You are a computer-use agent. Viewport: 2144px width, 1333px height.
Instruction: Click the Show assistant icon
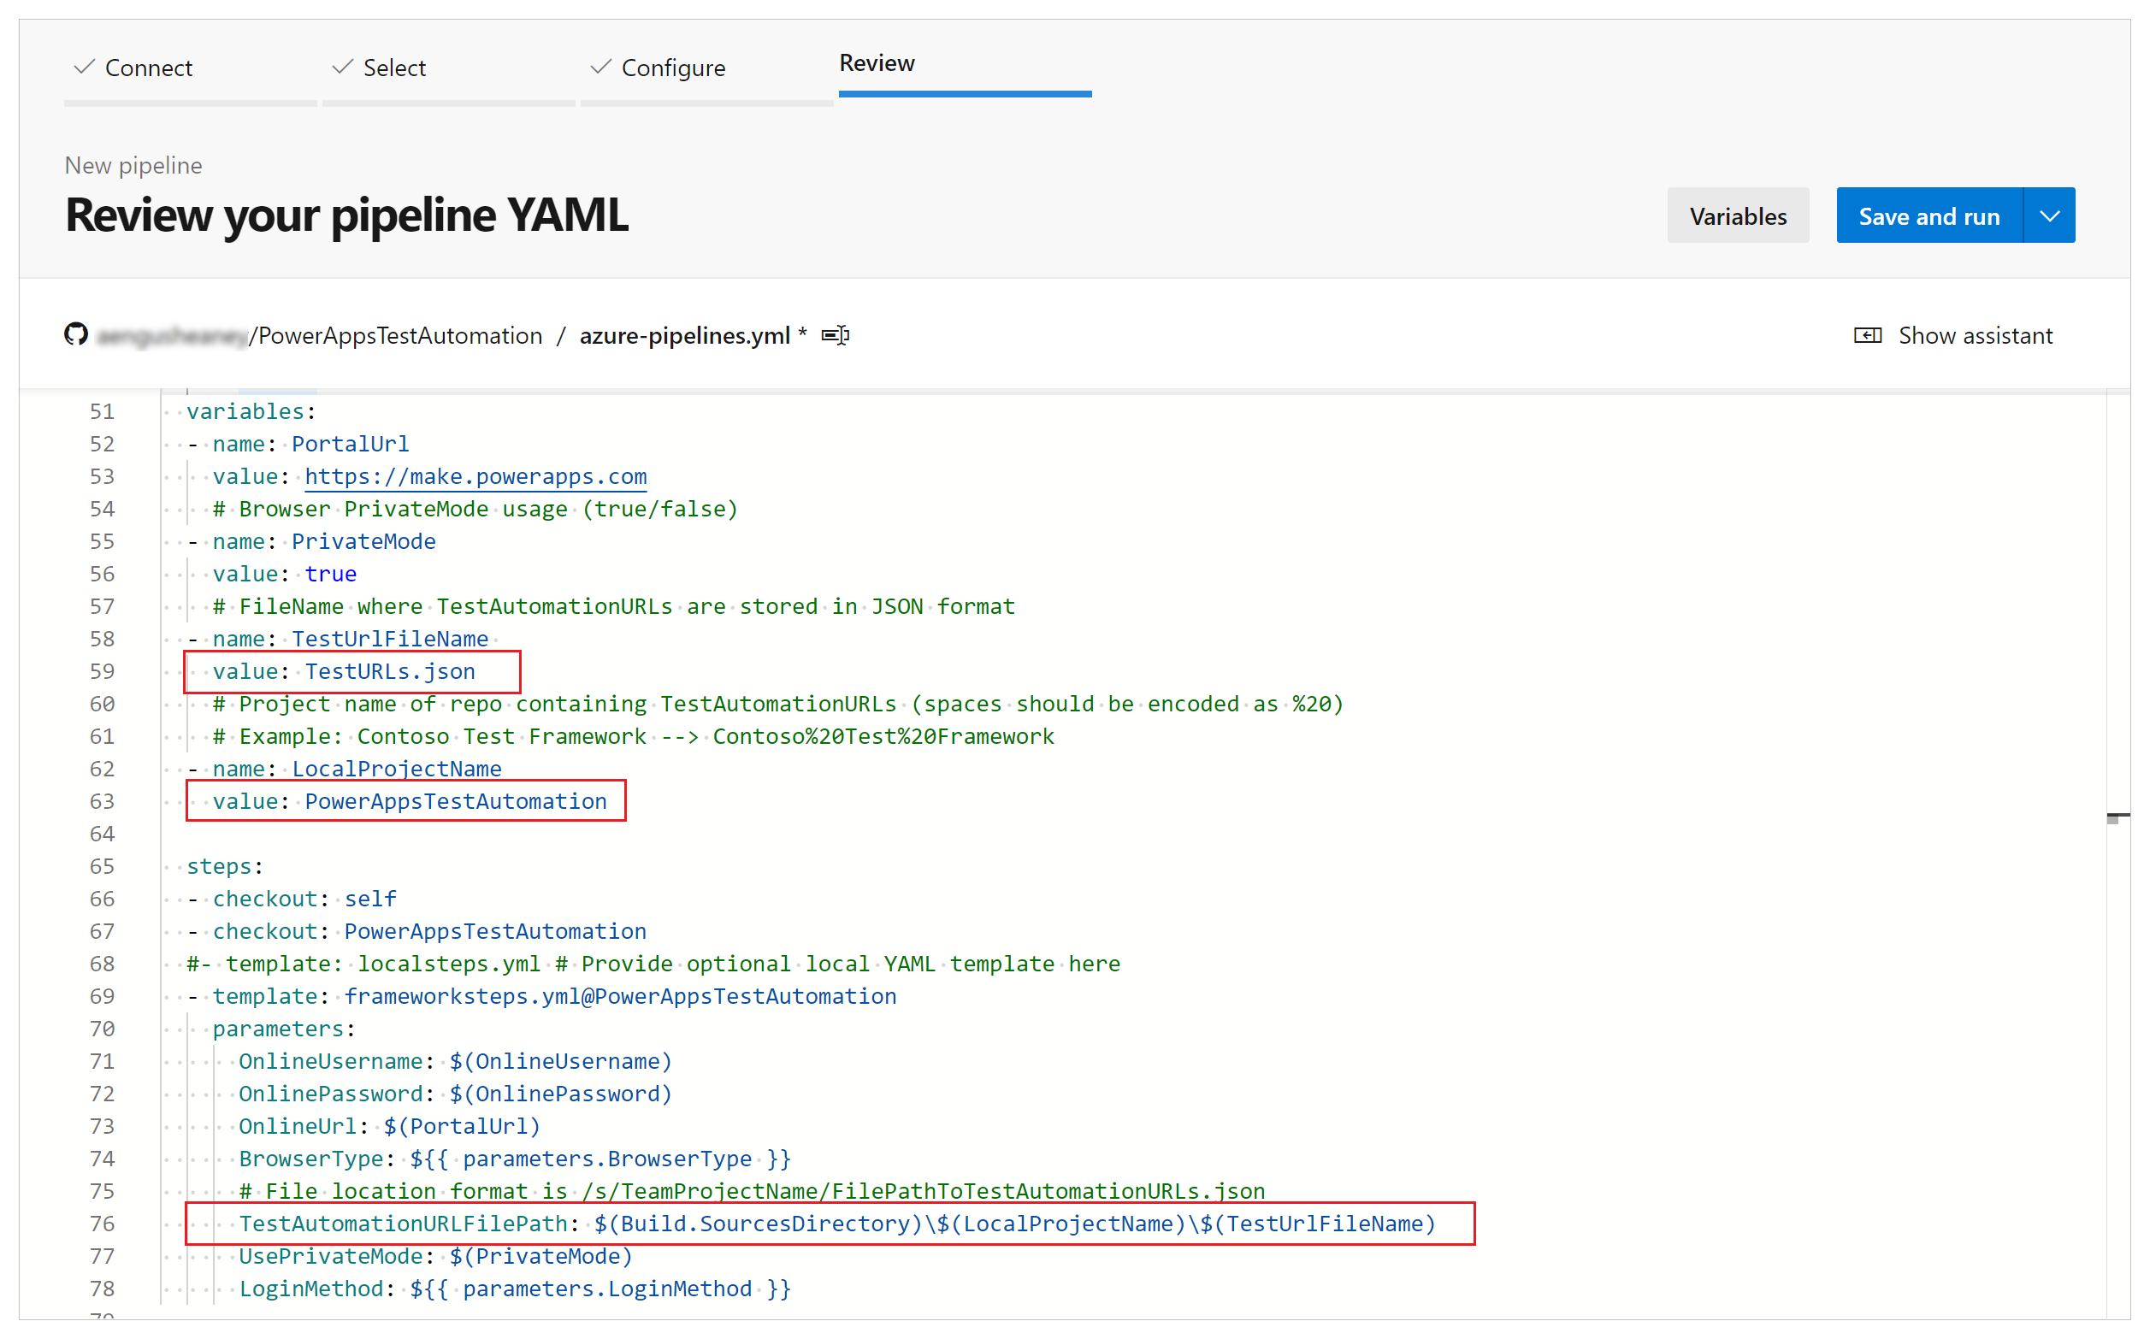click(1870, 335)
